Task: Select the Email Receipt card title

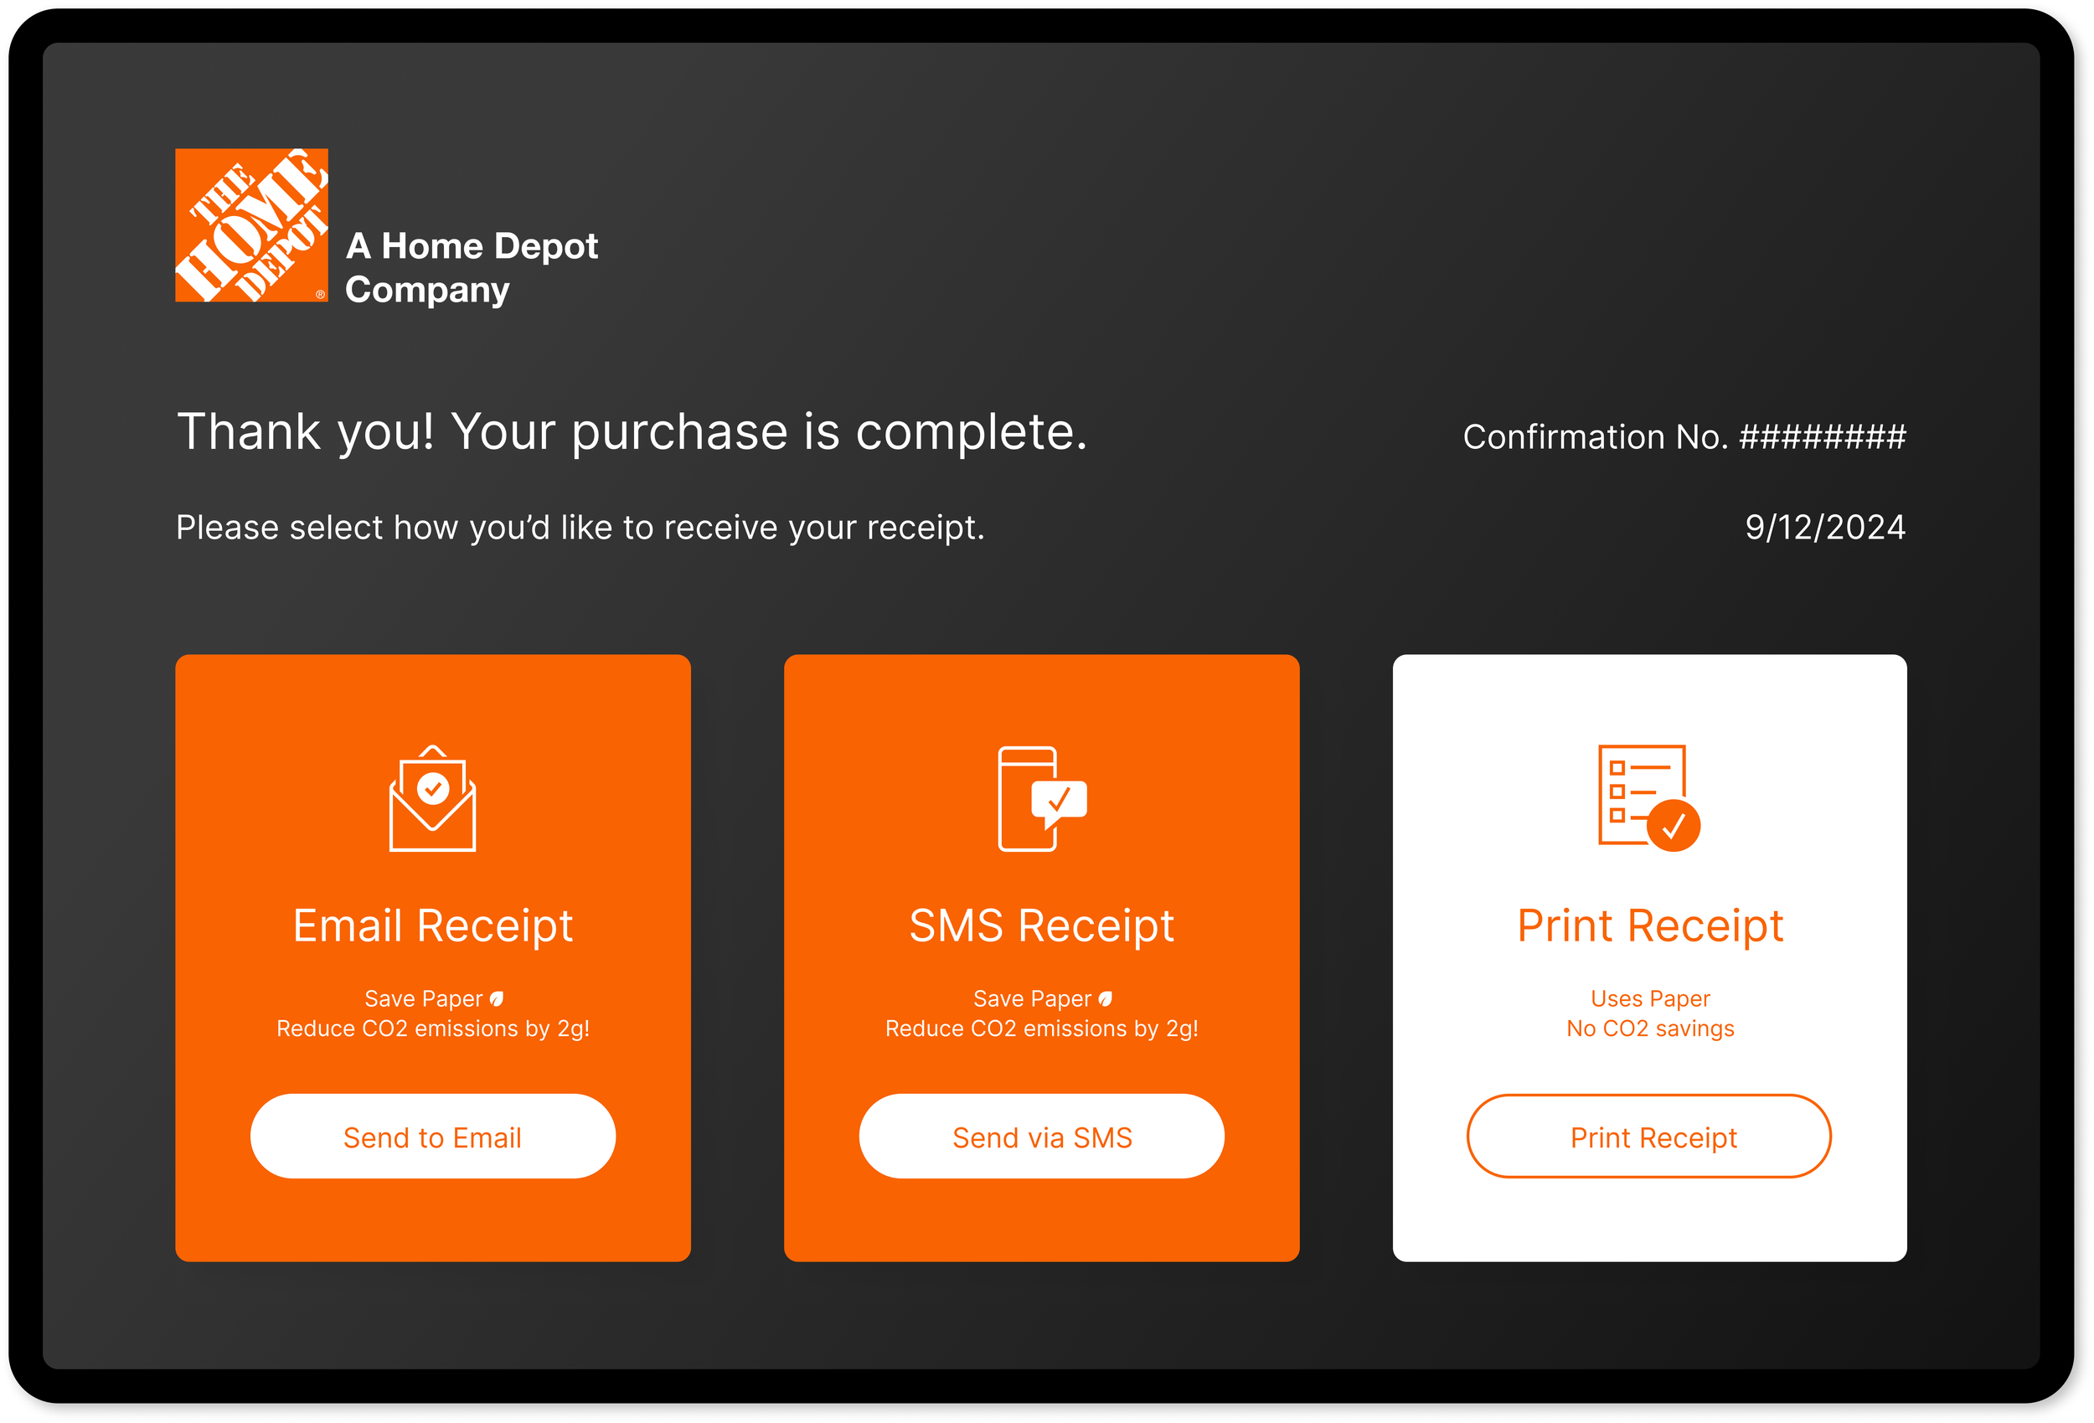Action: point(432,925)
